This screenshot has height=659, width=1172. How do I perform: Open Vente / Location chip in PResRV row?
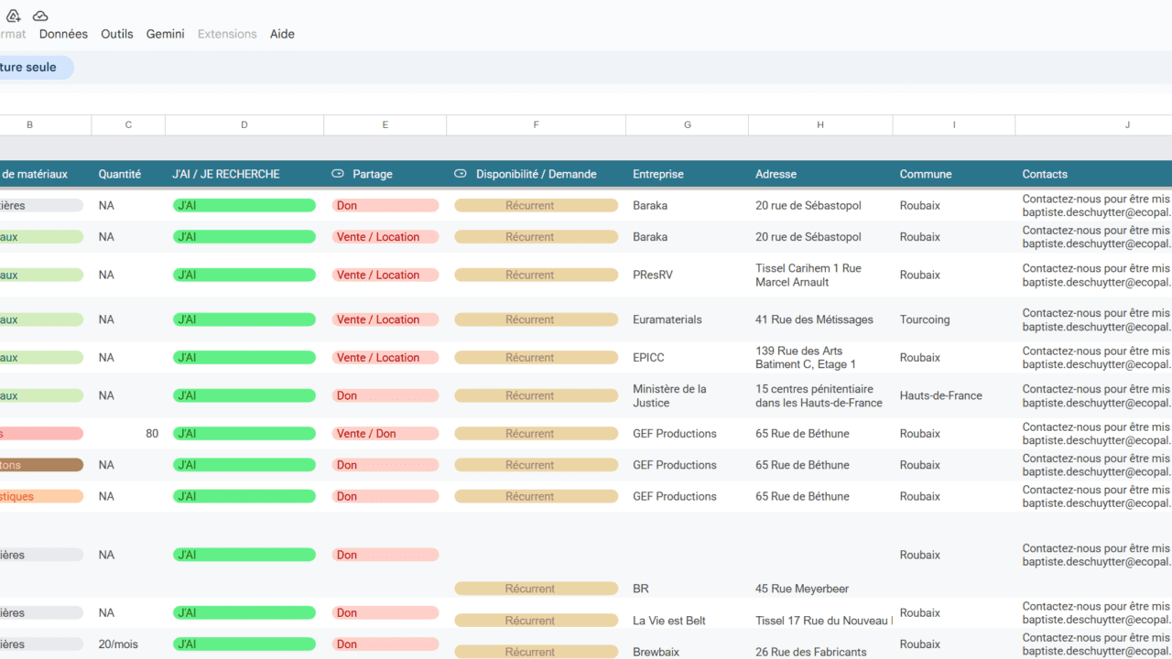coord(385,275)
